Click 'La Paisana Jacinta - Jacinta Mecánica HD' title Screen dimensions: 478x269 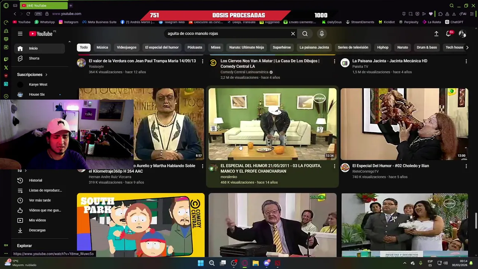click(390, 61)
